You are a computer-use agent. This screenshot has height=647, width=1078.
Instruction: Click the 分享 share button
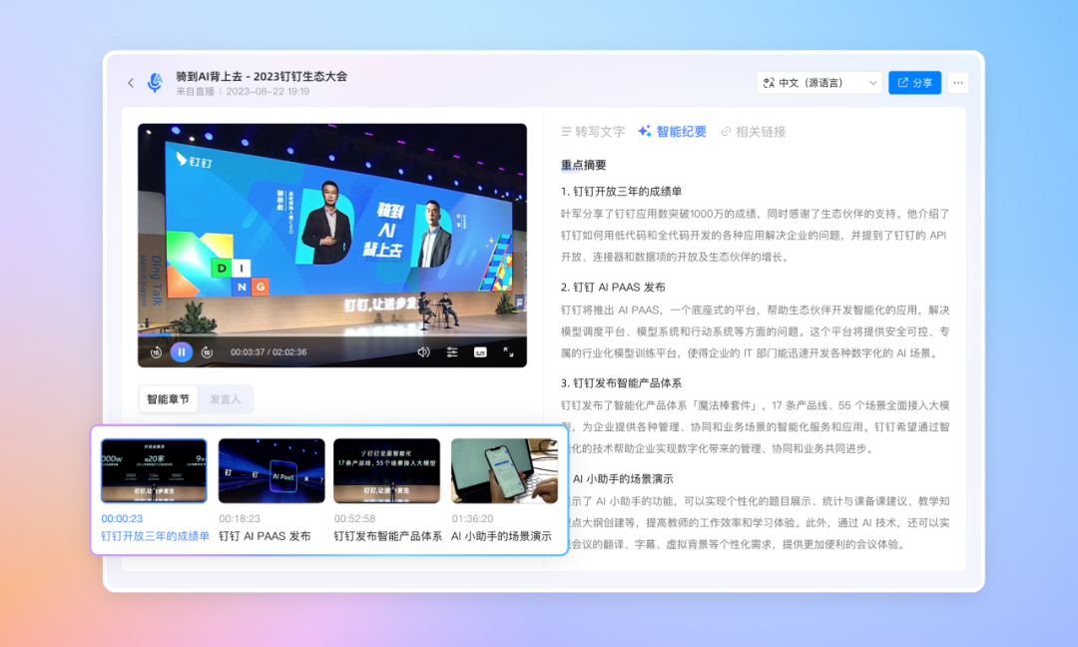(914, 83)
